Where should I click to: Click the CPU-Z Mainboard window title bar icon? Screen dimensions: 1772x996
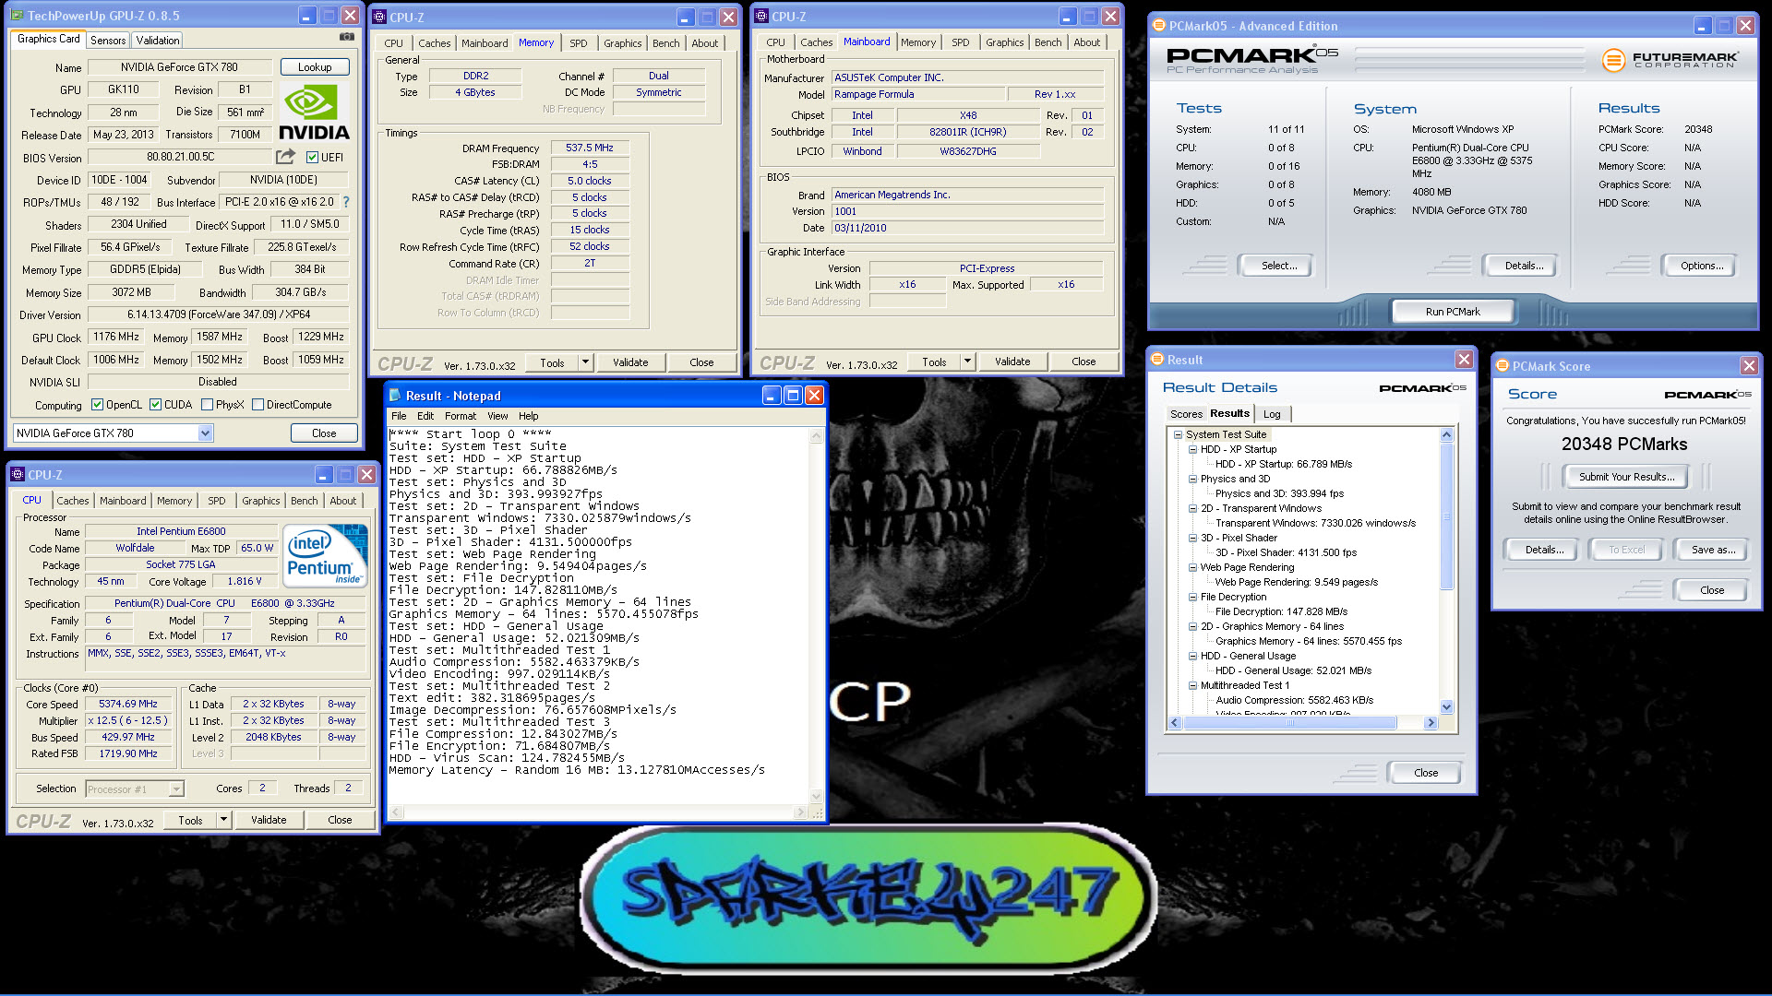coord(761,17)
